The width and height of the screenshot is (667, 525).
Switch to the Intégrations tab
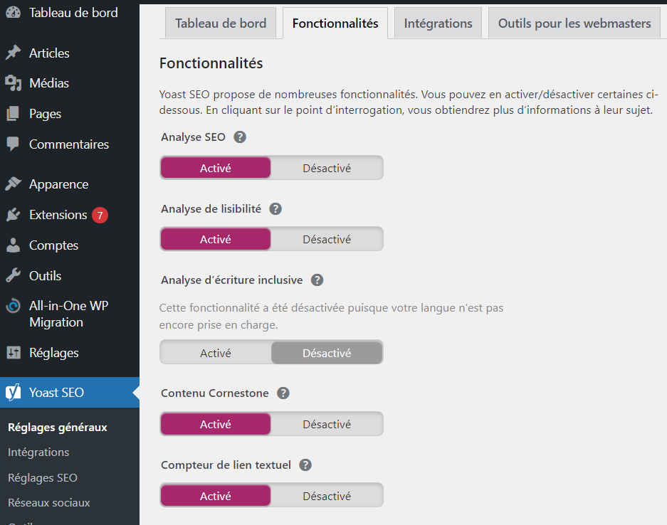(438, 23)
